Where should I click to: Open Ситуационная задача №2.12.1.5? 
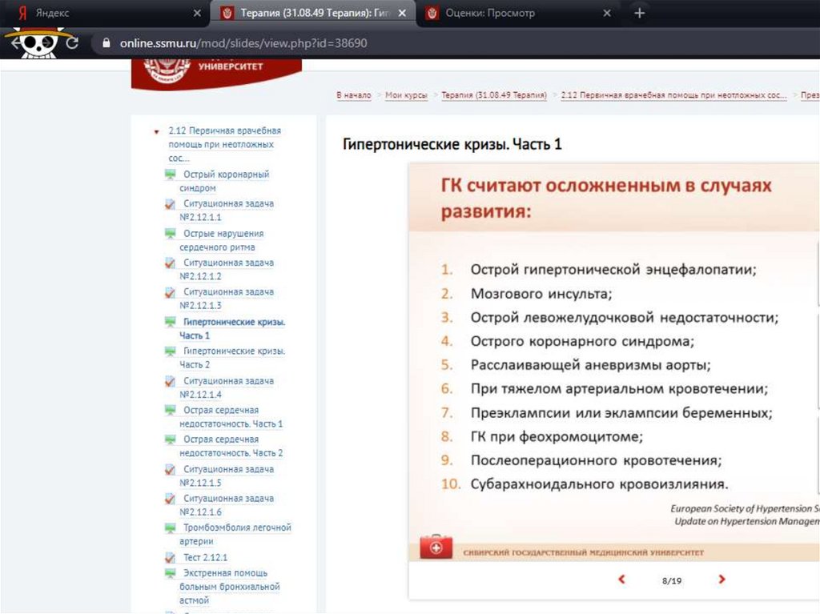coord(227,476)
